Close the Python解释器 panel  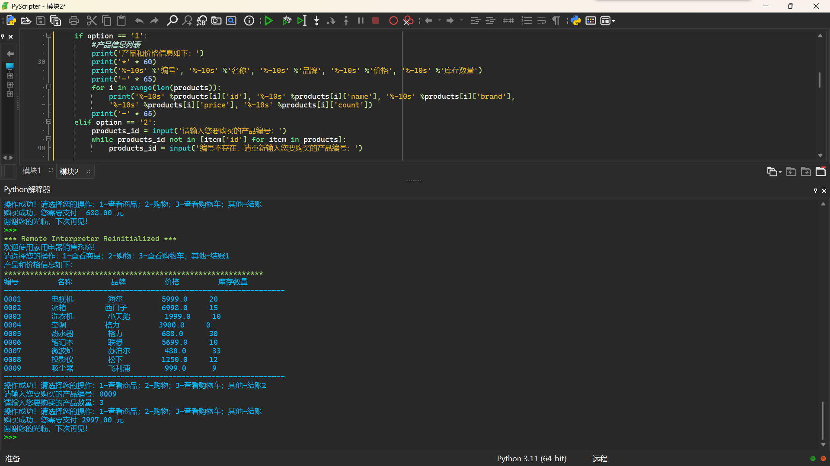click(824, 191)
